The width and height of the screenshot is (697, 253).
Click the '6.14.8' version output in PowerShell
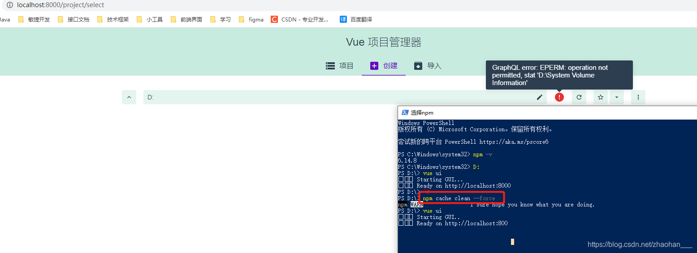pyautogui.click(x=407, y=161)
